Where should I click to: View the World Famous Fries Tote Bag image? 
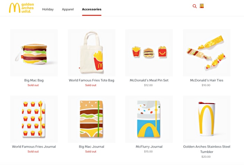coord(91,53)
